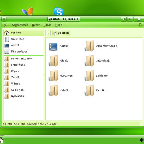Open the window menu dropdown arrow in titlebar
The height and width of the screenshot is (144, 144).
(4, 19)
